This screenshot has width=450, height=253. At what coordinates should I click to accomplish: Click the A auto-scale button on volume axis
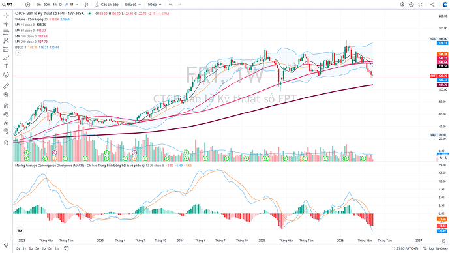click(441, 158)
